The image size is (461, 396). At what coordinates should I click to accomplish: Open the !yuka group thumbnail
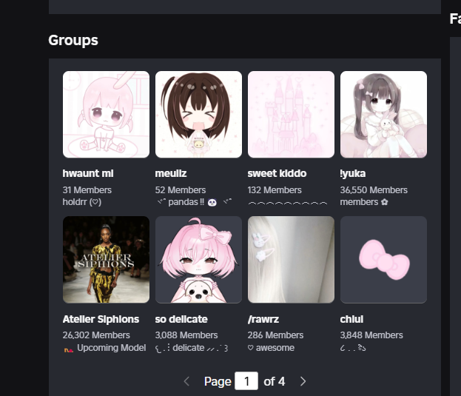click(x=383, y=115)
